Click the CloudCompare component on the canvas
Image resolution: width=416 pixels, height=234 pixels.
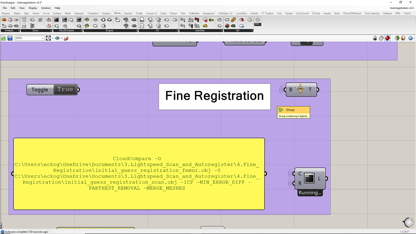pos(309,178)
